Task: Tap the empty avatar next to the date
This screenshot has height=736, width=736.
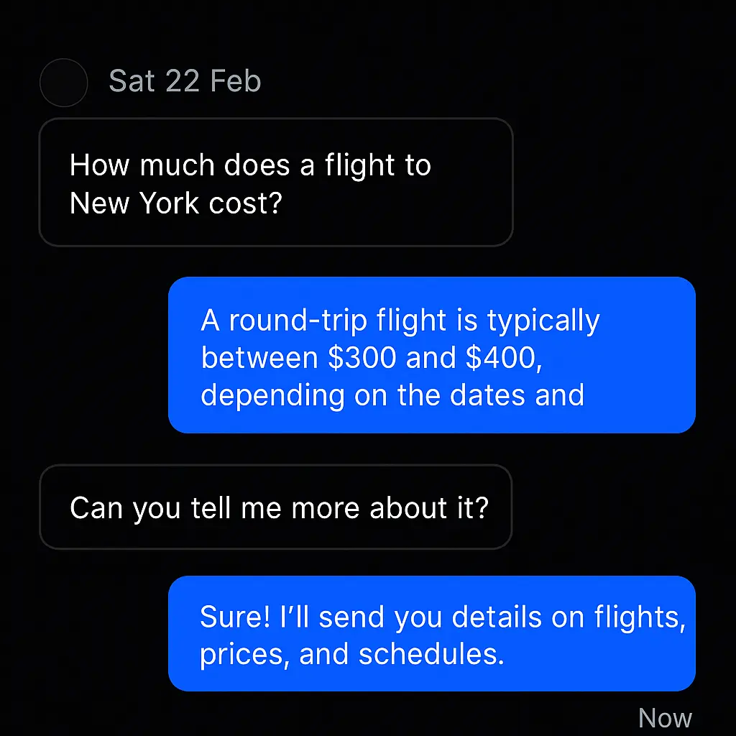Action: 63,82
